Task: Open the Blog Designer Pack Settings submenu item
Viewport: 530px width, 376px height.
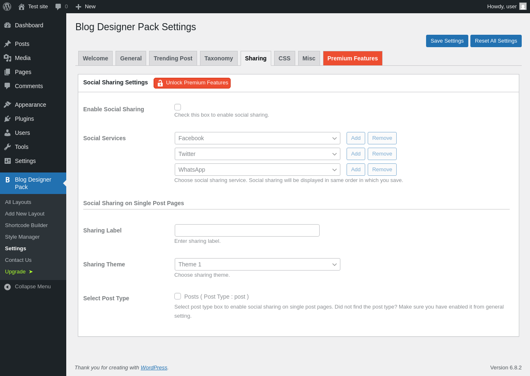Action: tap(16, 249)
